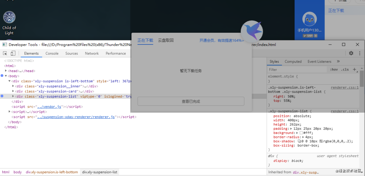Show more Styles sidebar tabs chevron
Image resolution: width=365 pixels, height=176 pixels.
click(x=338, y=61)
